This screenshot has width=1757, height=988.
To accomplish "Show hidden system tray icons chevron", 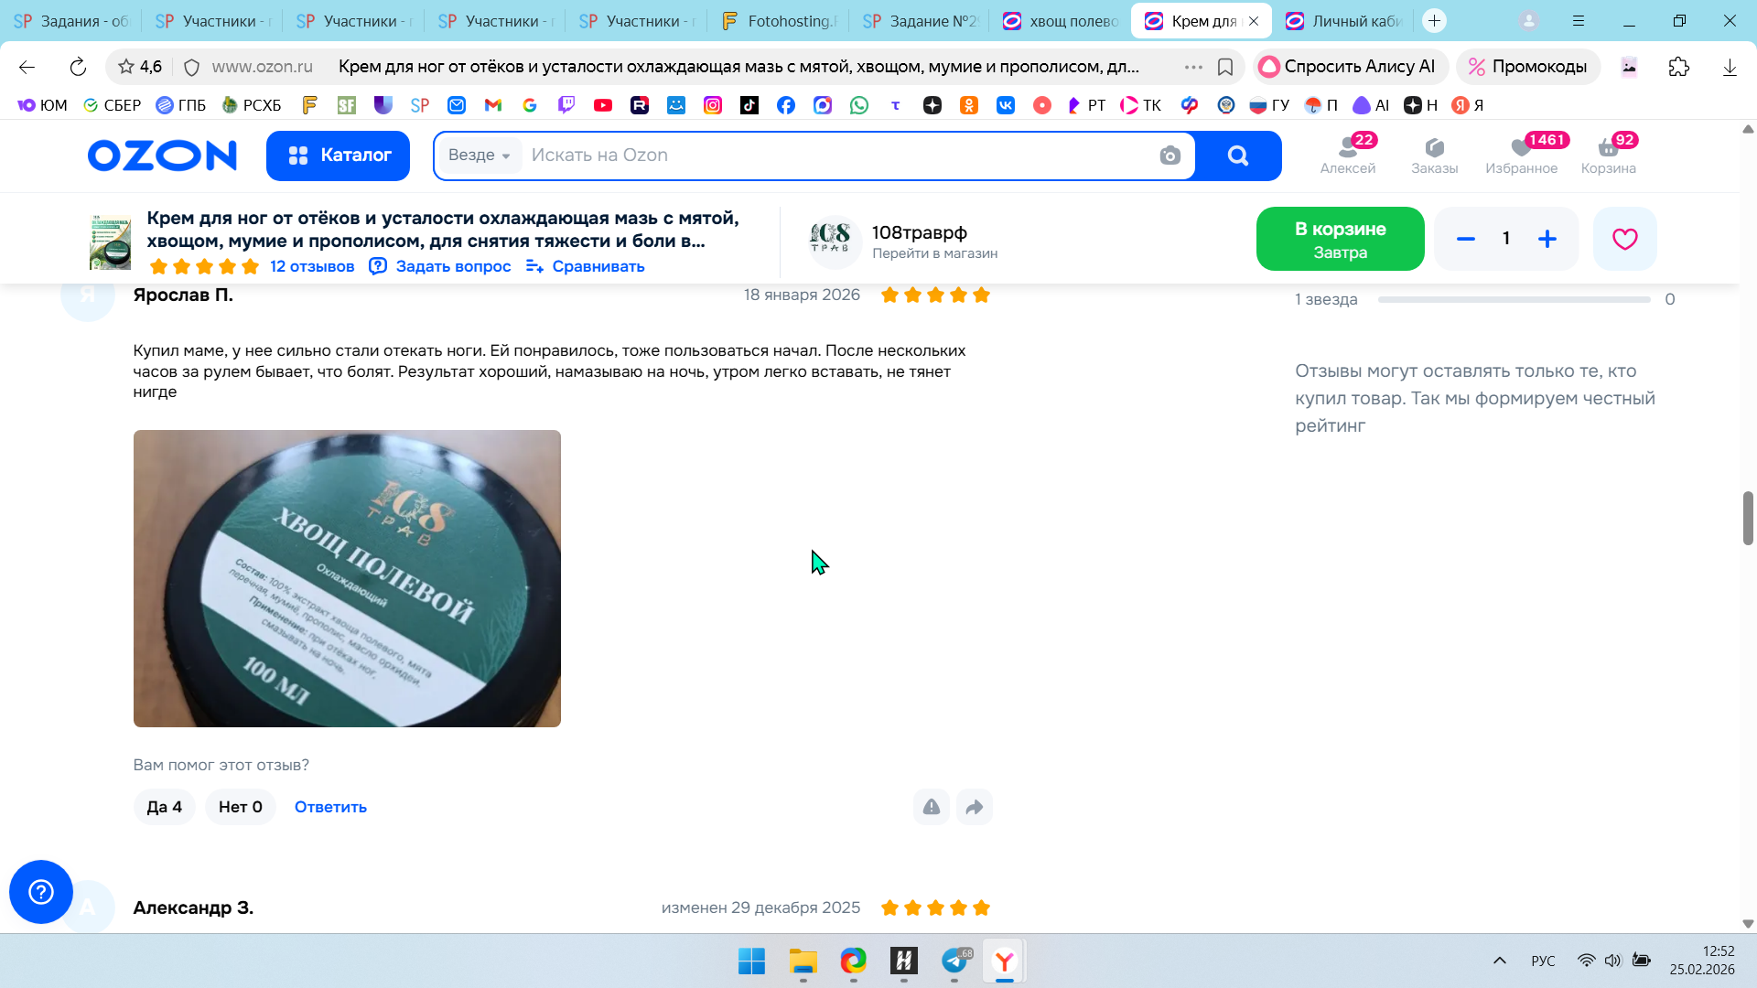I will pos(1499,961).
